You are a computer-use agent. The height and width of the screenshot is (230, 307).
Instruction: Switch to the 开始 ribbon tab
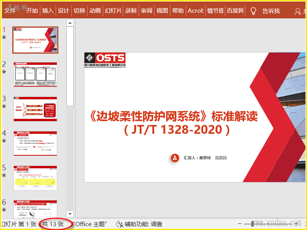click(x=32, y=11)
